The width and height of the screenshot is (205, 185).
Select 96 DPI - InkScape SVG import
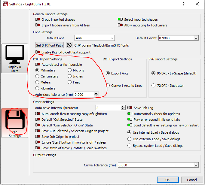click(x=154, y=73)
